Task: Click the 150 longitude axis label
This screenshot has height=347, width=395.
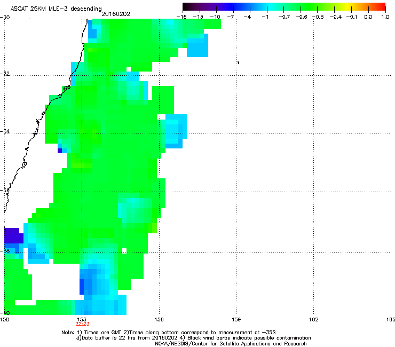Action: [x=4, y=320]
